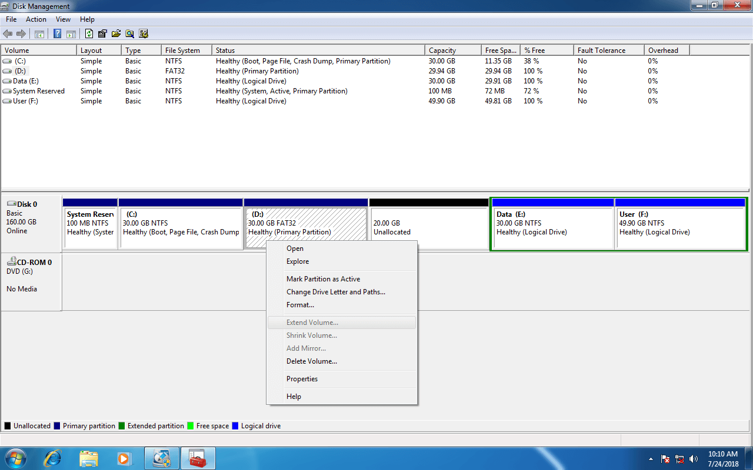Navigate back using the toolbar arrow
753x470 pixels.
point(8,33)
